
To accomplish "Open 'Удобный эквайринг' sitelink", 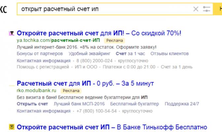I will point(90,53).
